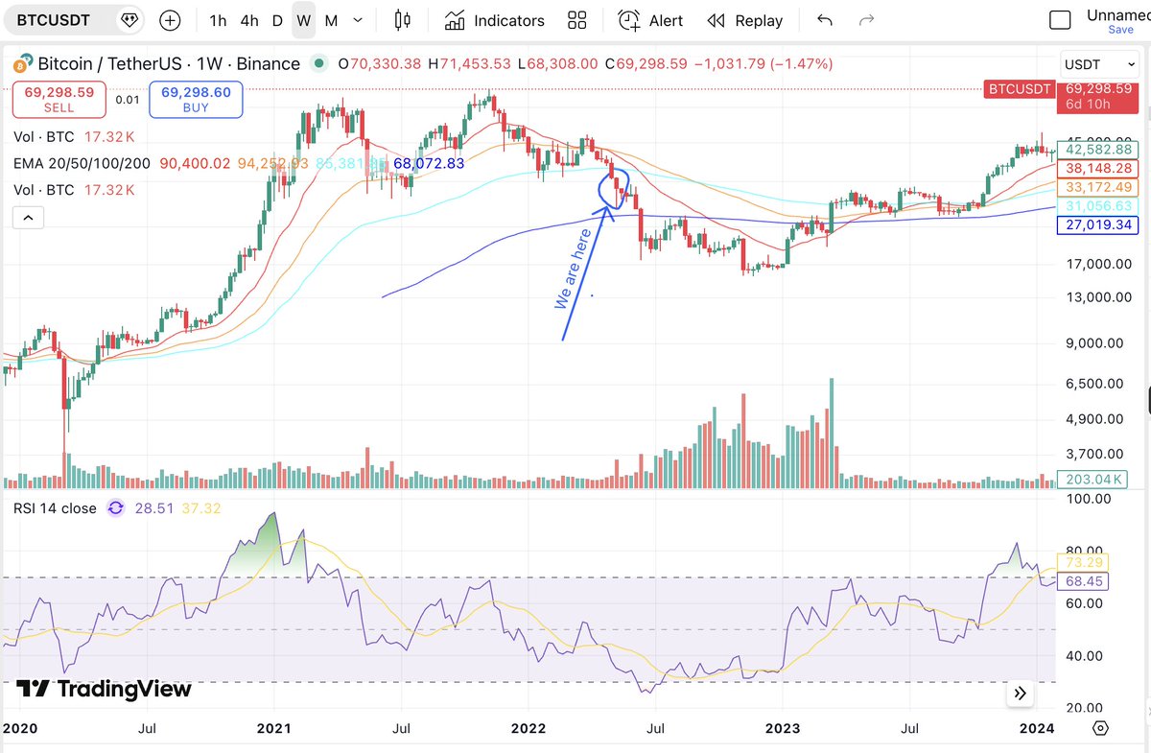Screen dimensions: 1151x753
Task: Click the TradingView logo
Action: [104, 689]
